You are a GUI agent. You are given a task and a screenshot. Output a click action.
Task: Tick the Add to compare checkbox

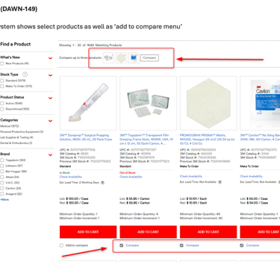(x=61, y=245)
